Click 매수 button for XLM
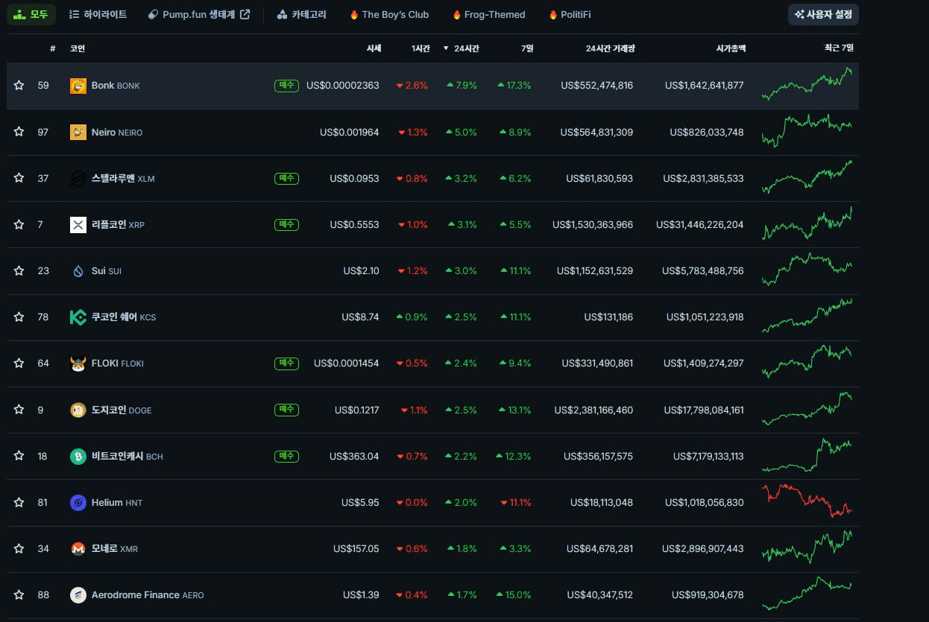This screenshot has width=929, height=622. point(286,178)
